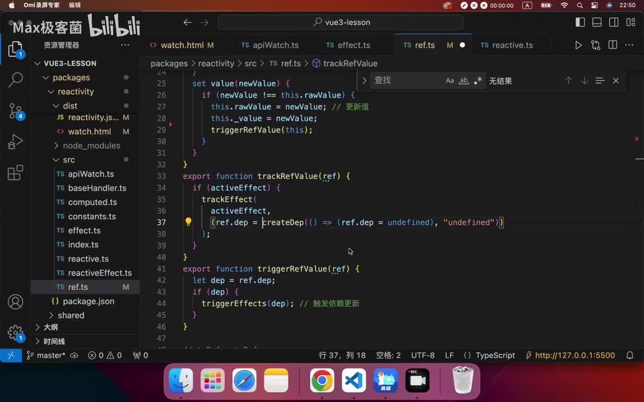The image size is (644, 402).
Task: Expand the replace field chevron
Action: [364, 81]
